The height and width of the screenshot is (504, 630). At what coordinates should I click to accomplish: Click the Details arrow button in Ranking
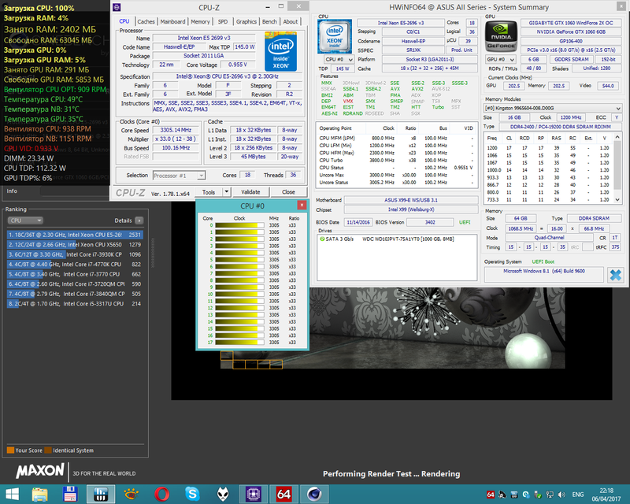coord(139,220)
